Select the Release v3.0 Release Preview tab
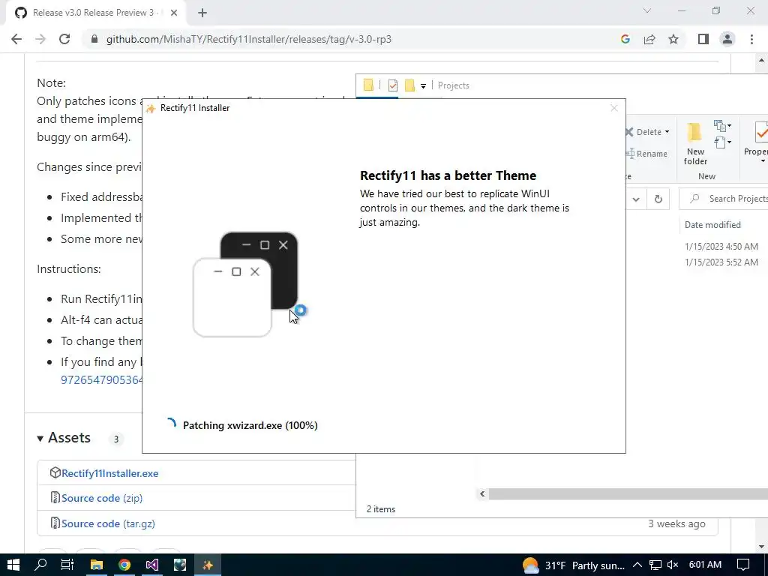Viewport: 768px width, 576px height. pyautogui.click(x=95, y=13)
